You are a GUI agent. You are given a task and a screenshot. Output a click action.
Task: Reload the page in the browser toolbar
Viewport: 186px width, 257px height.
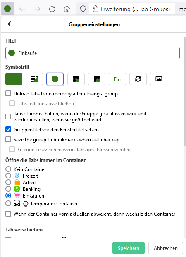pyautogui.click(x=52, y=9)
